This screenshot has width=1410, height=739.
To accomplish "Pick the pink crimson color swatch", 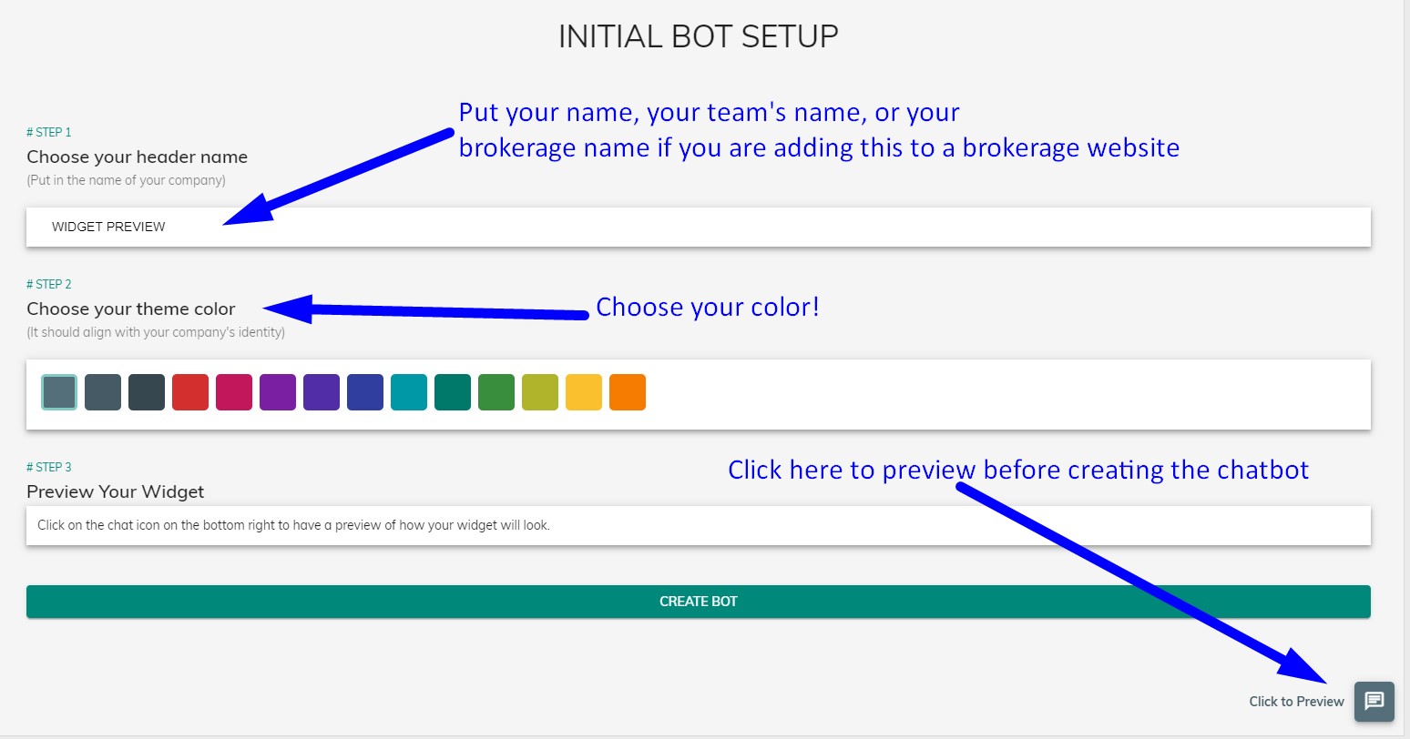I will tap(234, 392).
